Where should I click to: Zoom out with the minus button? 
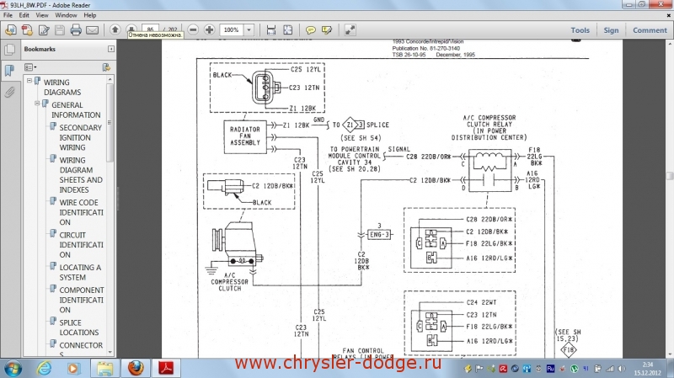click(x=193, y=29)
